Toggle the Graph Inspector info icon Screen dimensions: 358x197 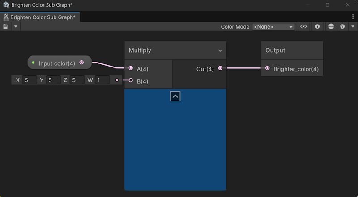[317, 27]
